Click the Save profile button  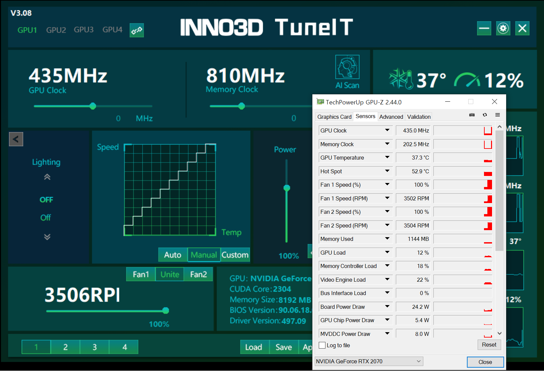(x=284, y=347)
